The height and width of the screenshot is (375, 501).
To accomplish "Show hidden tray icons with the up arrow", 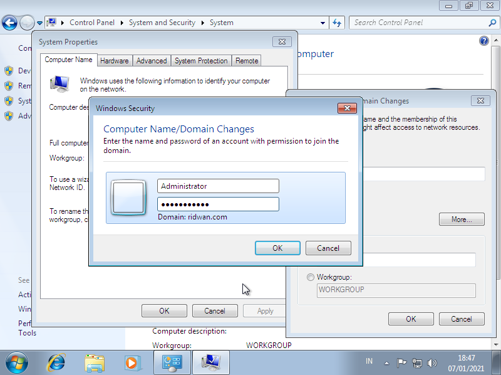I will [386, 362].
